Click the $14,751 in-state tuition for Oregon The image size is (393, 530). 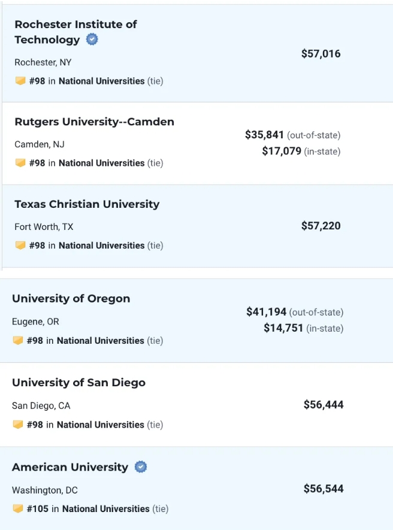[283, 328]
